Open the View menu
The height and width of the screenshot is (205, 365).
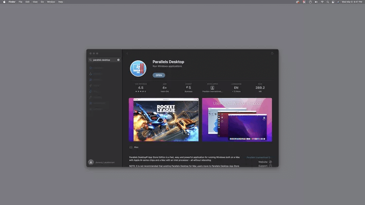pos(35,2)
